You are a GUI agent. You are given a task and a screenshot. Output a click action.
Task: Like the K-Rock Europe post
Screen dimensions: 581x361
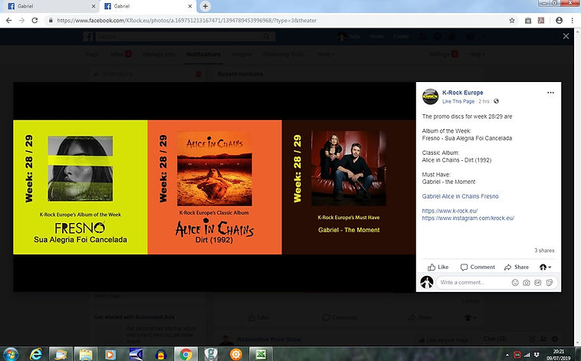click(438, 267)
